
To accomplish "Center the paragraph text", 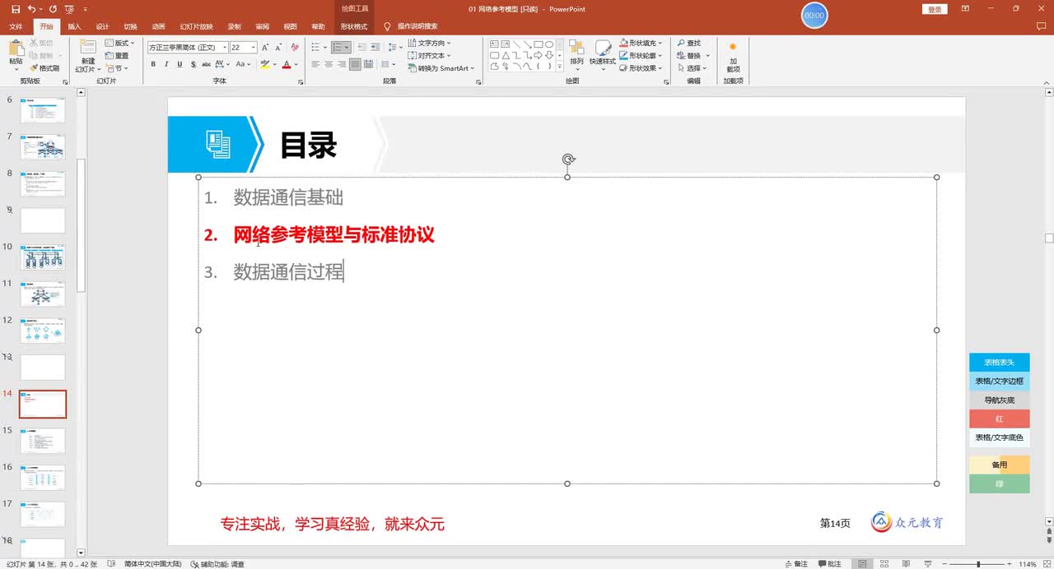I will point(329,64).
